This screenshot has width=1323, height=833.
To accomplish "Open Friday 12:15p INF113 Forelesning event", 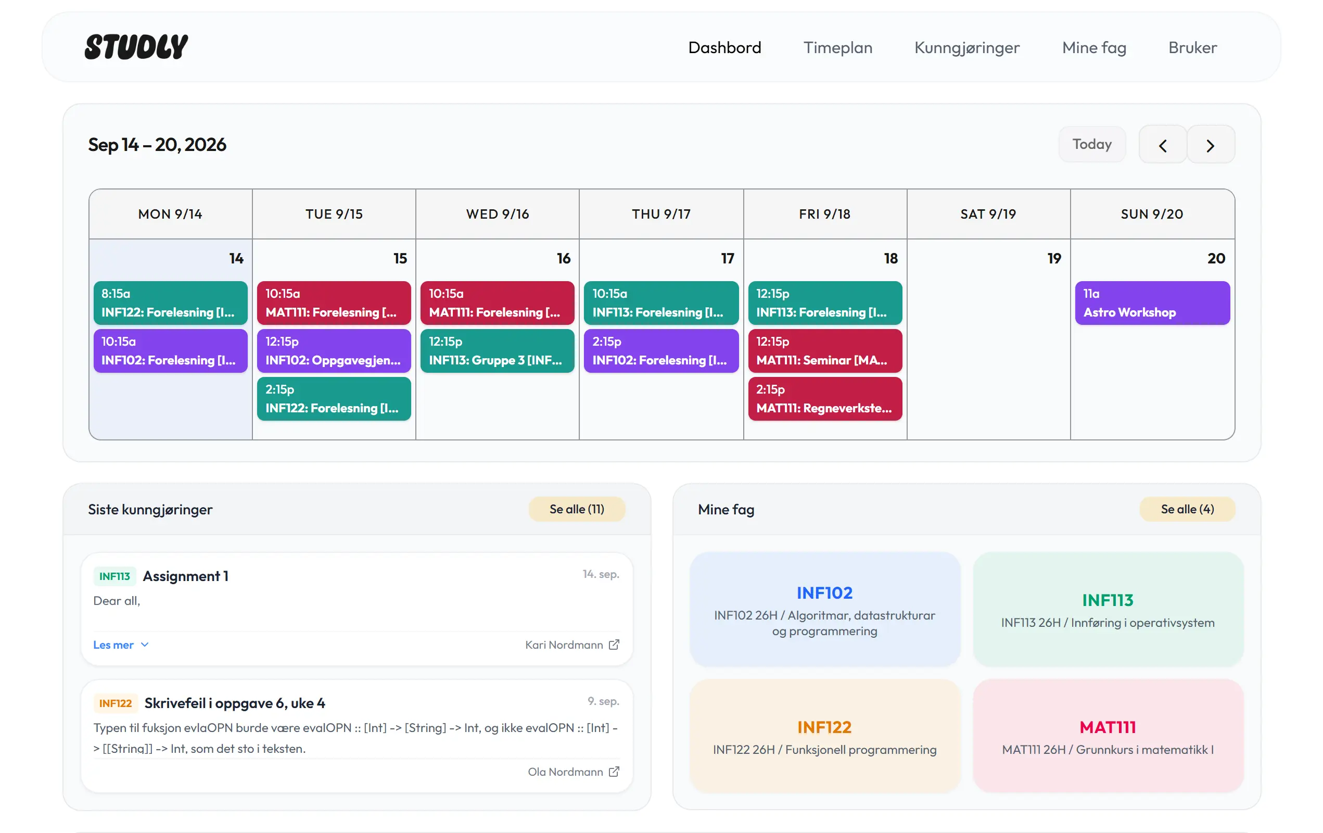I will pyautogui.click(x=825, y=303).
